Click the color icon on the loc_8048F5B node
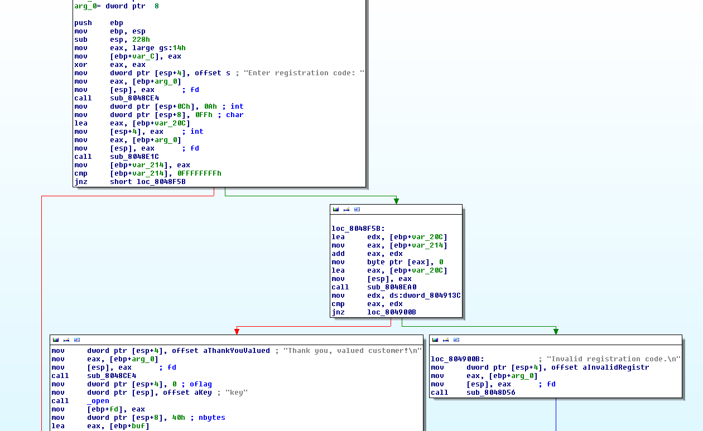703x431 pixels. [x=336, y=210]
